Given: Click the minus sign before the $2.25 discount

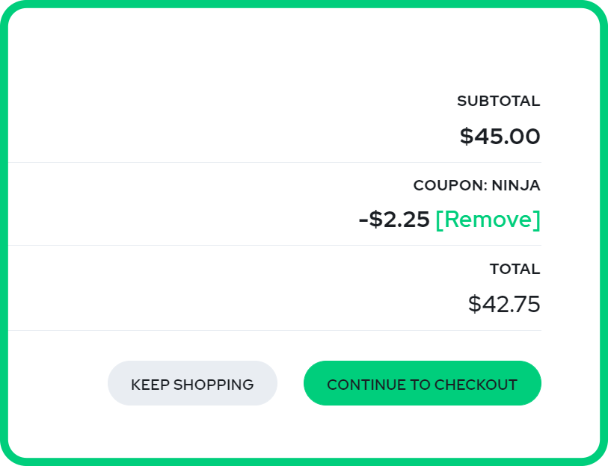Looking at the screenshot, I should click(363, 220).
